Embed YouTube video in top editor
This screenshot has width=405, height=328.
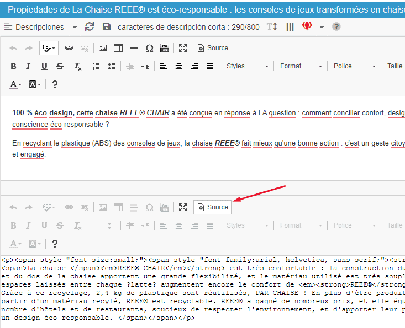coord(164,48)
